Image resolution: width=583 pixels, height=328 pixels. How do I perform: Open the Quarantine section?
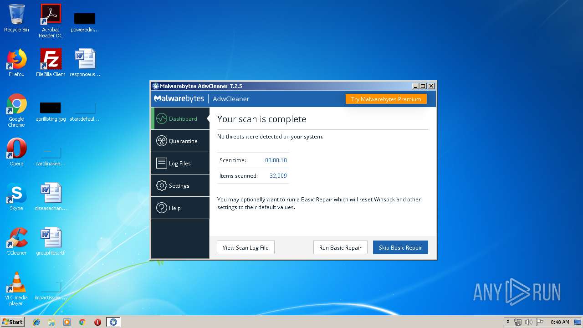point(180,141)
